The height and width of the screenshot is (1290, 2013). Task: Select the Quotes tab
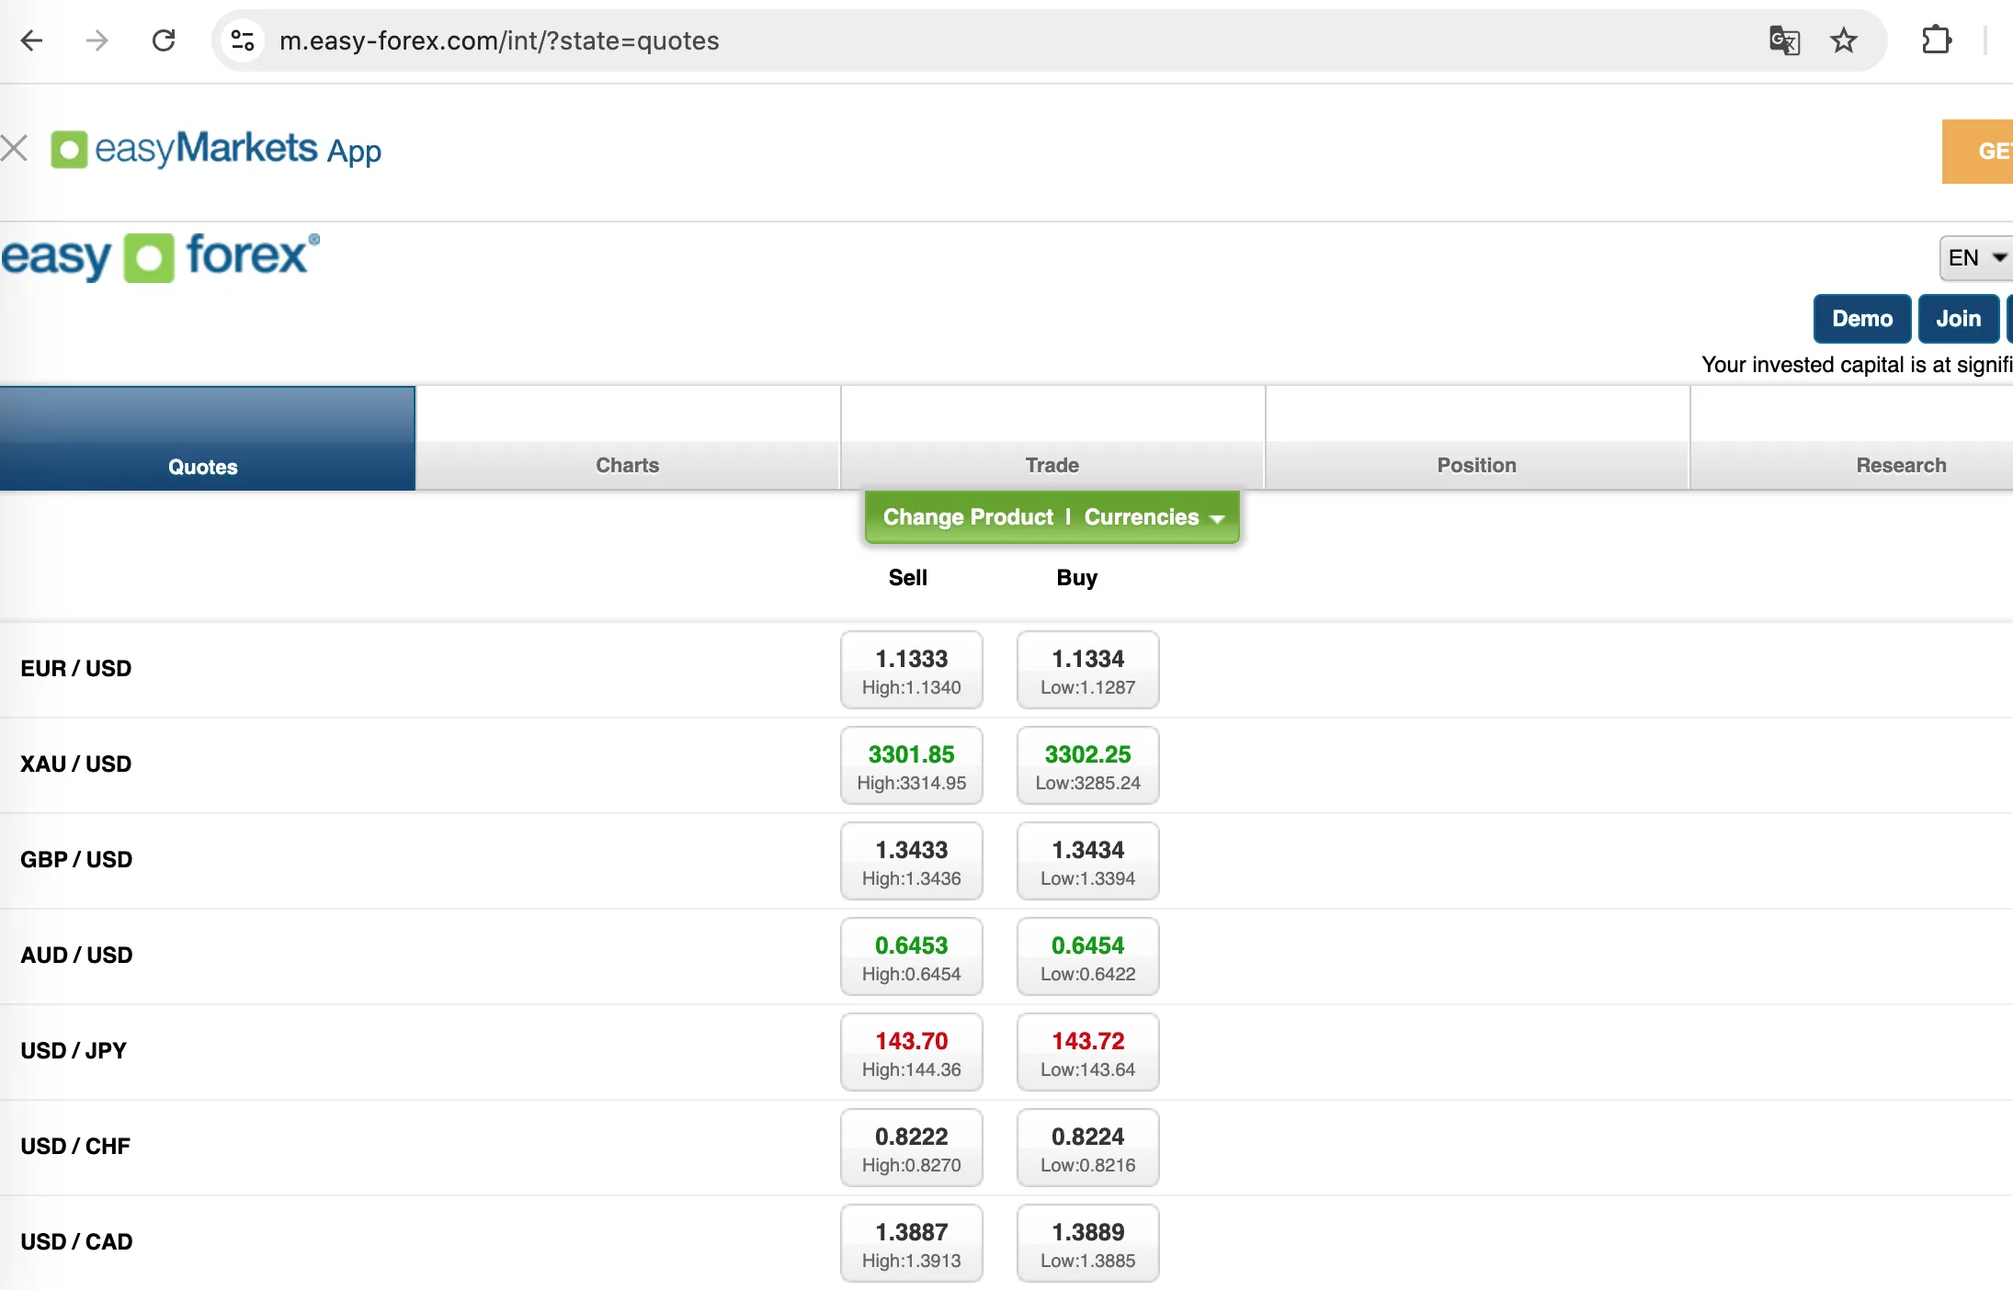pyautogui.click(x=208, y=438)
